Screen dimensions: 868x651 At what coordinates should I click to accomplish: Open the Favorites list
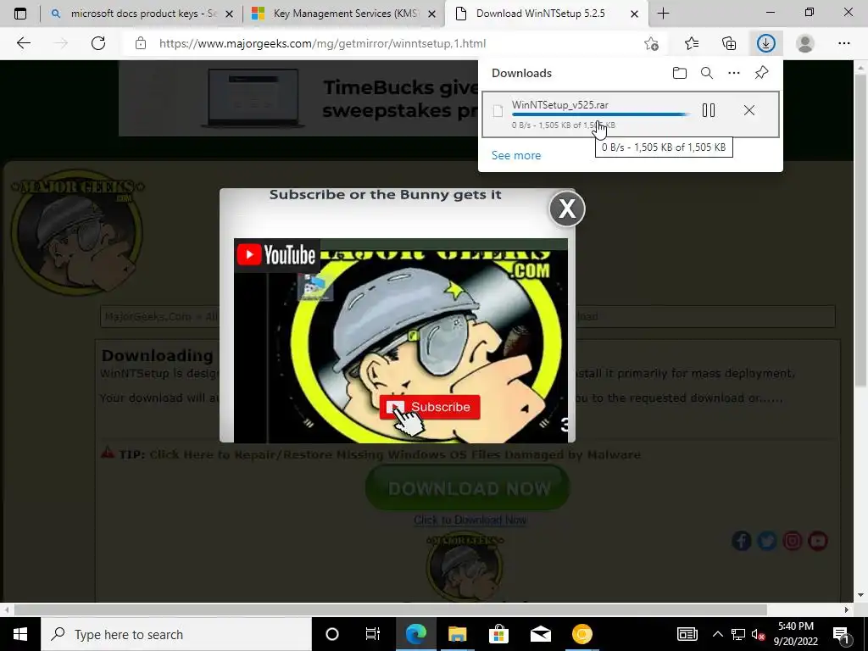[692, 43]
